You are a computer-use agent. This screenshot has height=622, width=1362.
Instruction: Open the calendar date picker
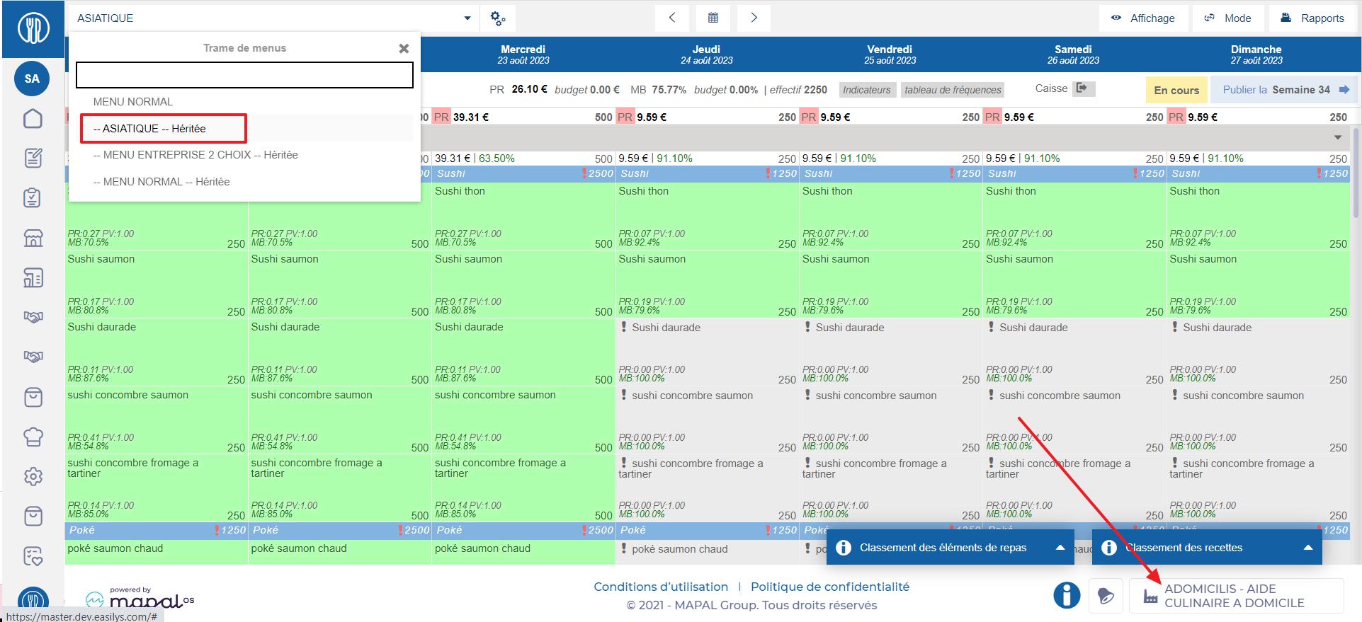click(713, 18)
